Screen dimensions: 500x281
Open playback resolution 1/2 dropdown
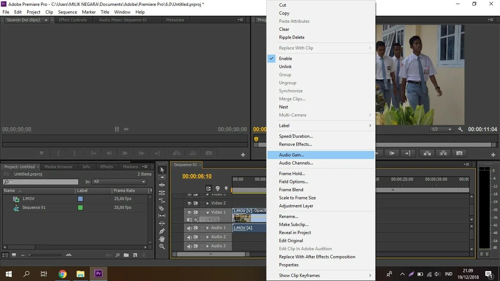441,129
